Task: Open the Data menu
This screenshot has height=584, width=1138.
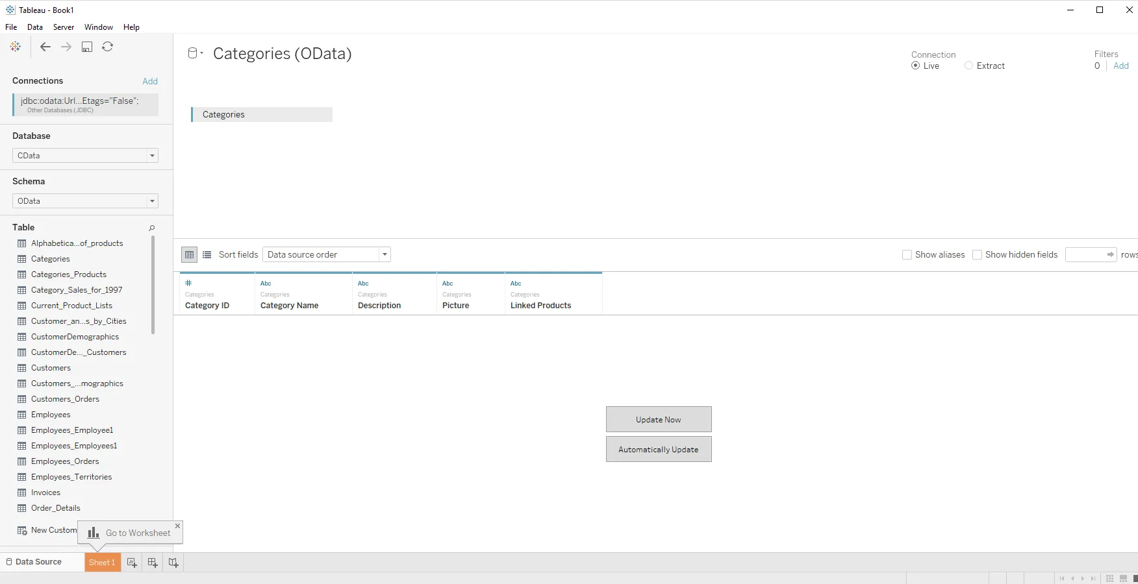Action: pos(35,27)
